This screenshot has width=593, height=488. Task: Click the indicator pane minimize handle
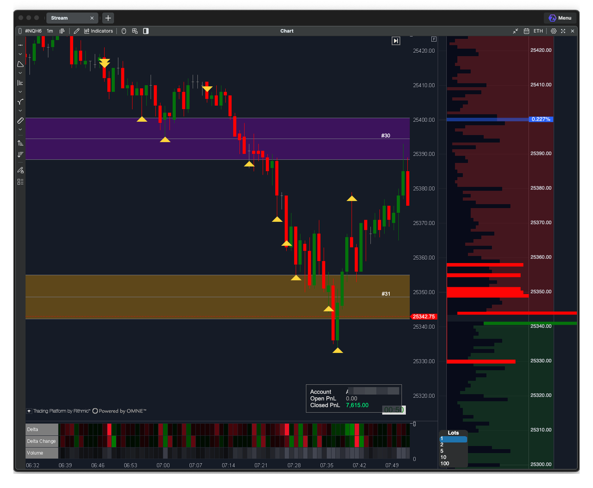[414, 423]
